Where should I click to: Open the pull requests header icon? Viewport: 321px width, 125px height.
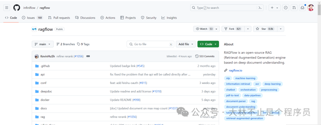pyautogui.click(x=294, y=8)
